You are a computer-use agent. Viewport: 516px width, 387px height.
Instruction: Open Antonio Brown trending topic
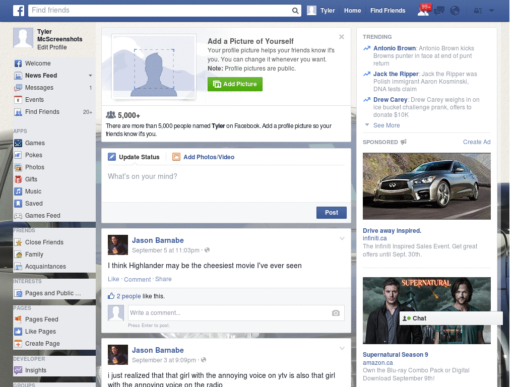394,48
